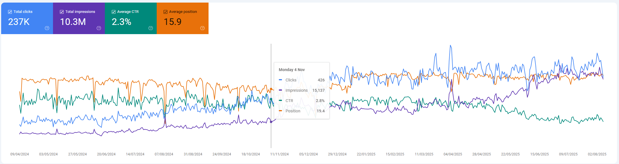Screen dimensions: 619x164
Task: Click green CTR swatch in tooltip
Action: tap(281, 101)
